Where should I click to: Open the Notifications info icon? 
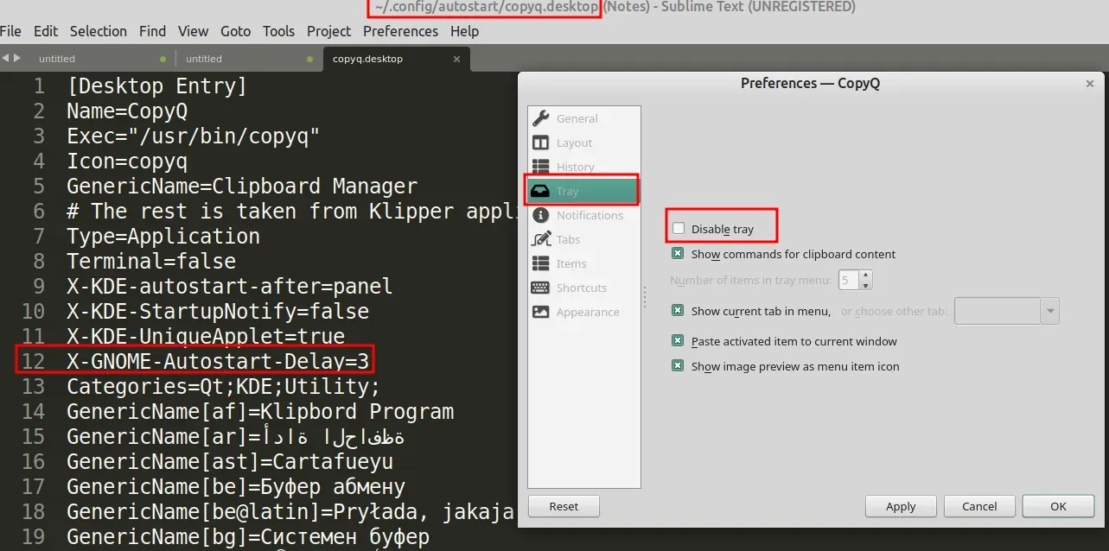541,215
